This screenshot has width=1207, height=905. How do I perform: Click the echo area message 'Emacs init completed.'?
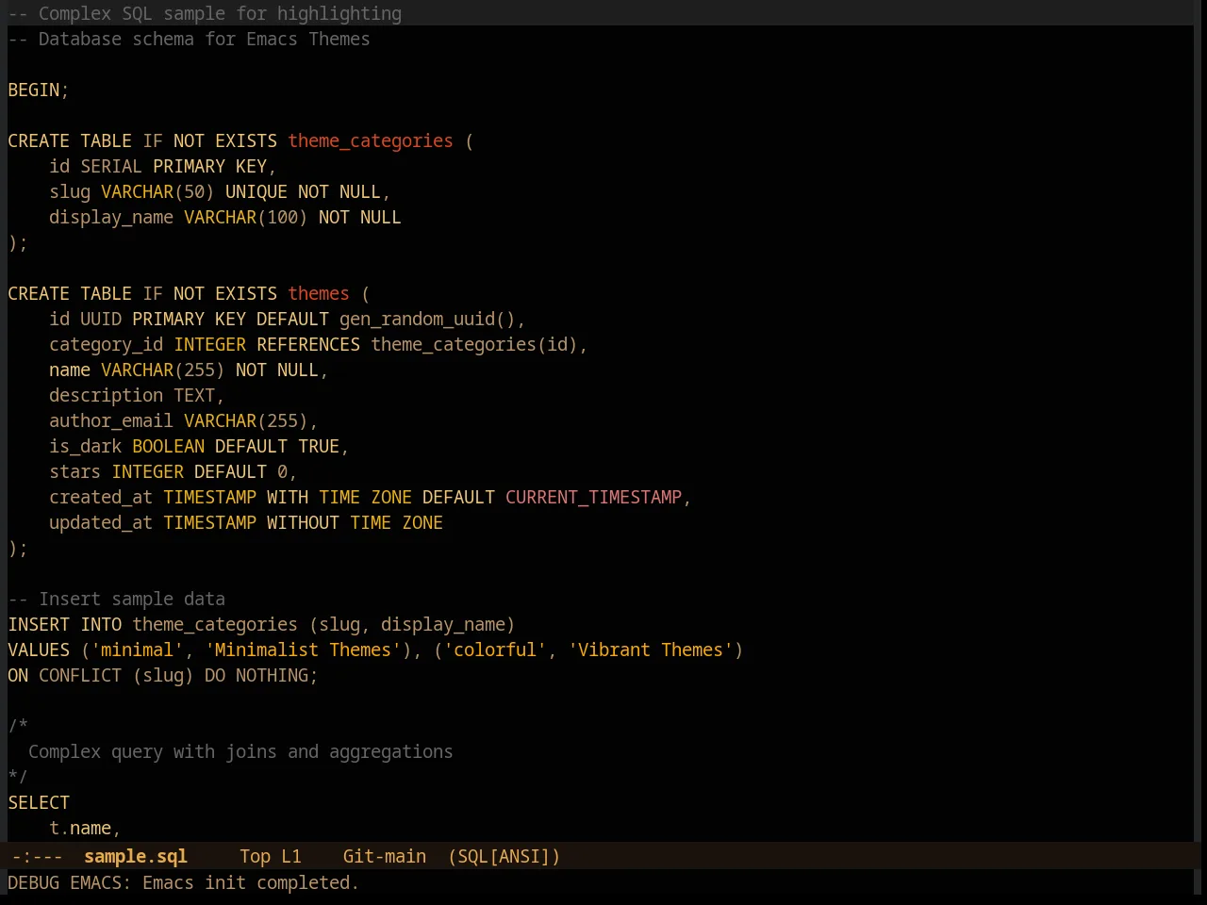[x=251, y=882]
